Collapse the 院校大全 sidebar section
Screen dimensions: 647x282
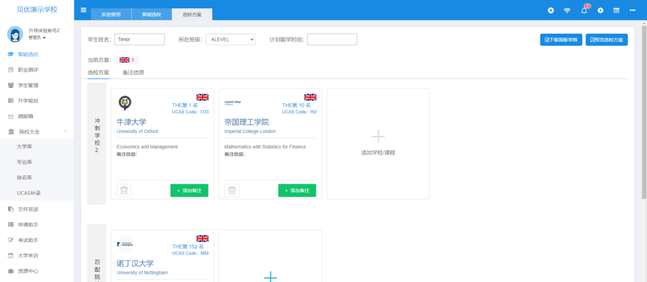pyautogui.click(x=65, y=132)
